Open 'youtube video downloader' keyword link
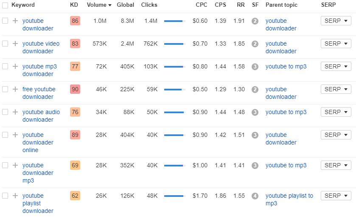This screenshot has width=356, height=218. point(41,47)
